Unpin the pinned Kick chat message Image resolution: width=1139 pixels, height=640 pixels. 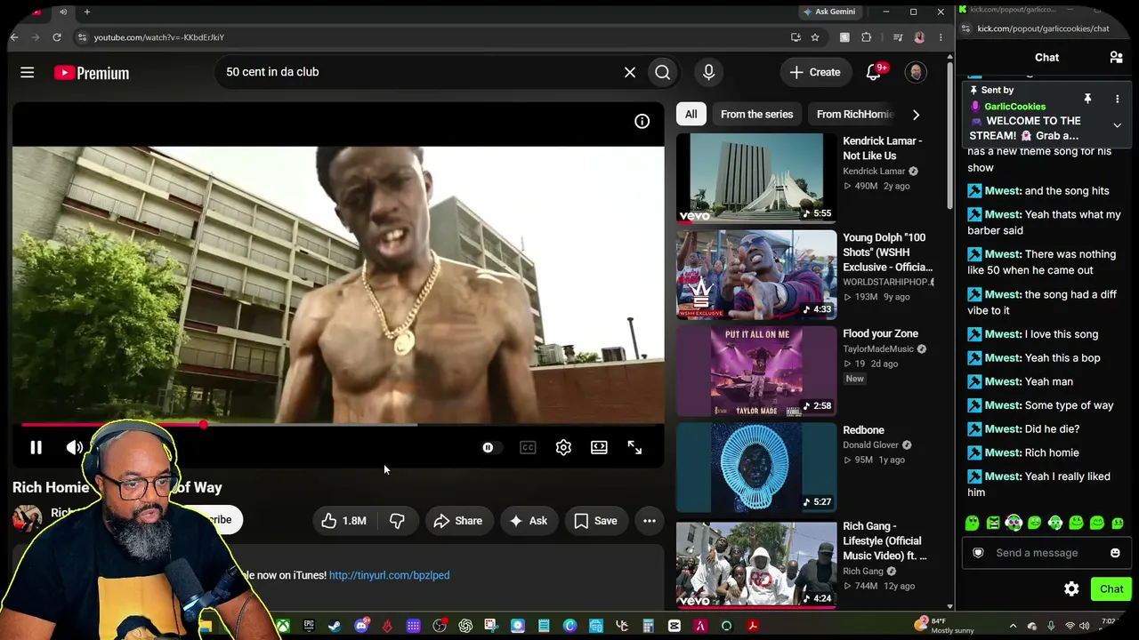click(x=1087, y=99)
